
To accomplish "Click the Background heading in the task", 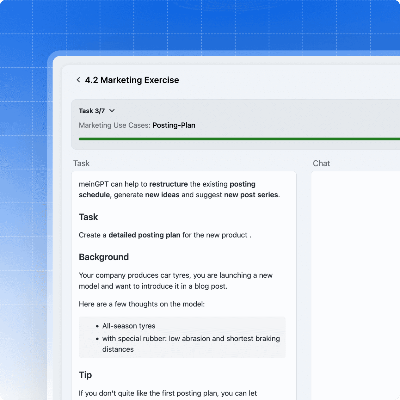I will (104, 257).
